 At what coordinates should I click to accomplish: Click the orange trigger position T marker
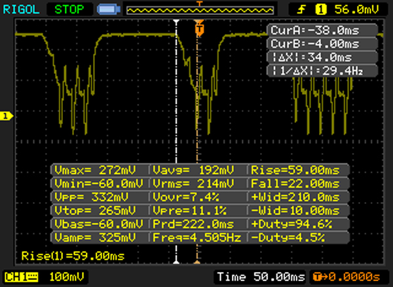[x=199, y=29]
